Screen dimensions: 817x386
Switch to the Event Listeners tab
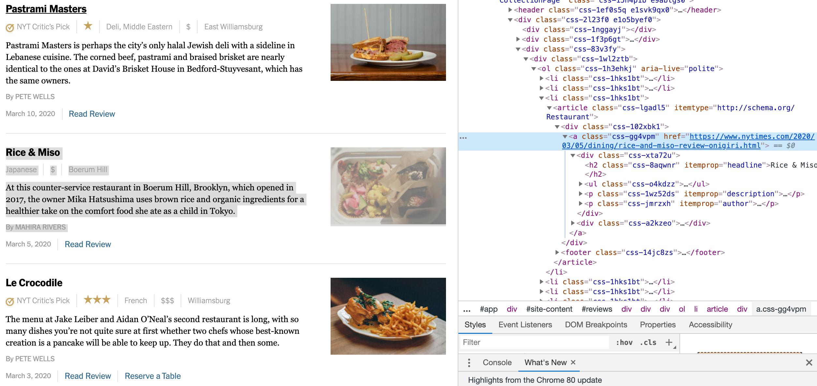coord(525,325)
